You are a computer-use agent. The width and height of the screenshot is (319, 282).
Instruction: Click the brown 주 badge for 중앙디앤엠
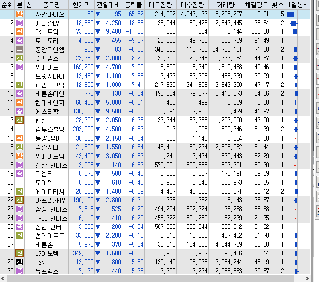pyautogui.click(x=20, y=49)
